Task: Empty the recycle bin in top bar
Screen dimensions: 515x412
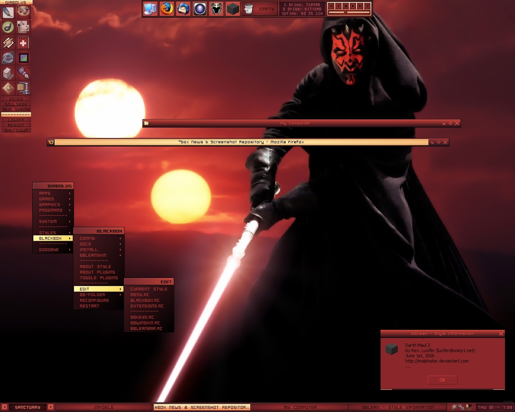Action: point(260,8)
